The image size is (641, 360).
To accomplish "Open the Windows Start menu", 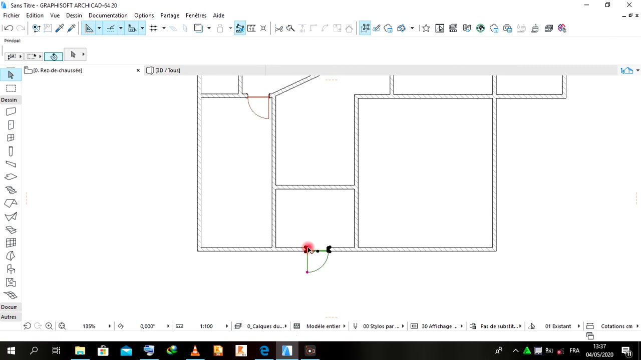I will click(11, 351).
